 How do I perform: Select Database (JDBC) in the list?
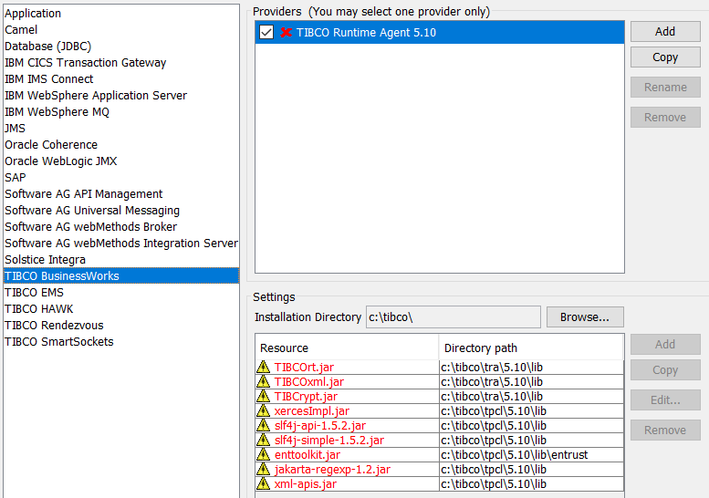click(x=121, y=47)
